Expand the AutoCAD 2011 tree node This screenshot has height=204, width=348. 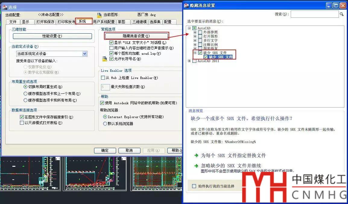point(189,61)
